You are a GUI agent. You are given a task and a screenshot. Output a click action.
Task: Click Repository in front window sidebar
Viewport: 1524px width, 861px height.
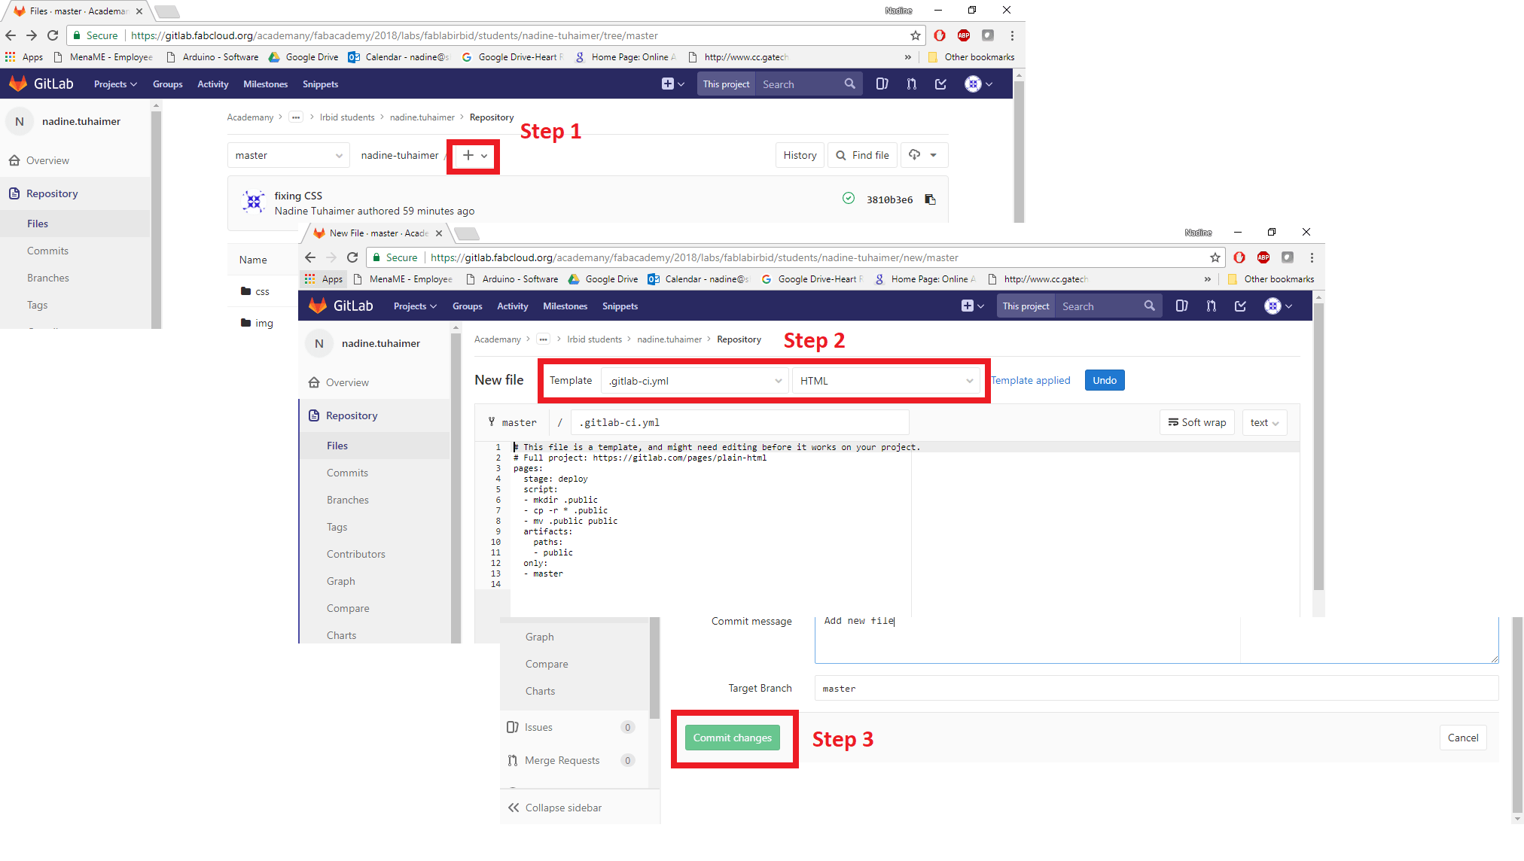tap(352, 416)
